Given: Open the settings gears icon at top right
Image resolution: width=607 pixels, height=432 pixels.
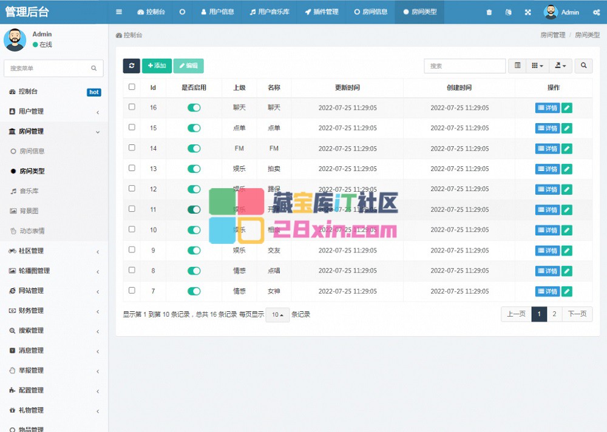Looking at the screenshot, I should point(596,12).
